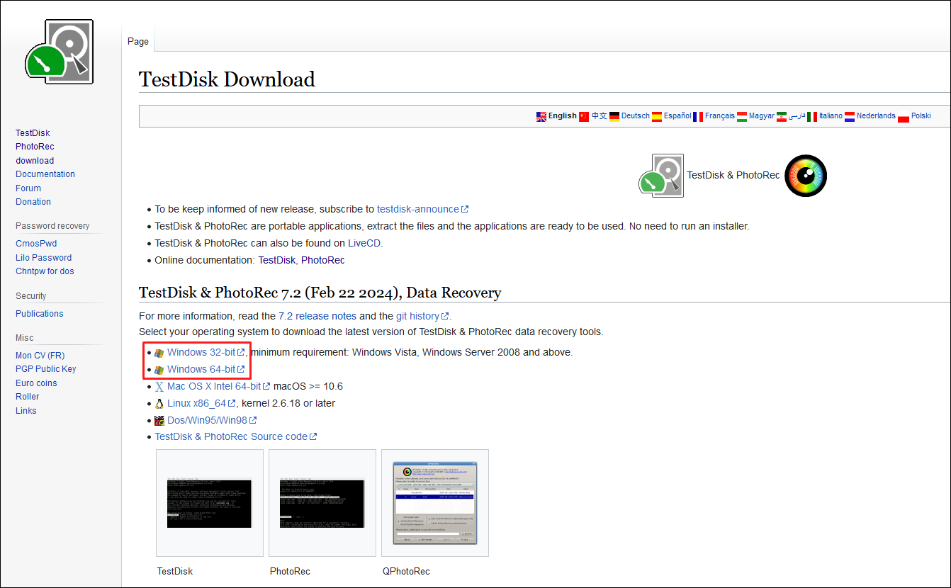Viewport: 951px width, 588px height.
Task: Click the Hungarian flag icon
Action: (x=742, y=116)
